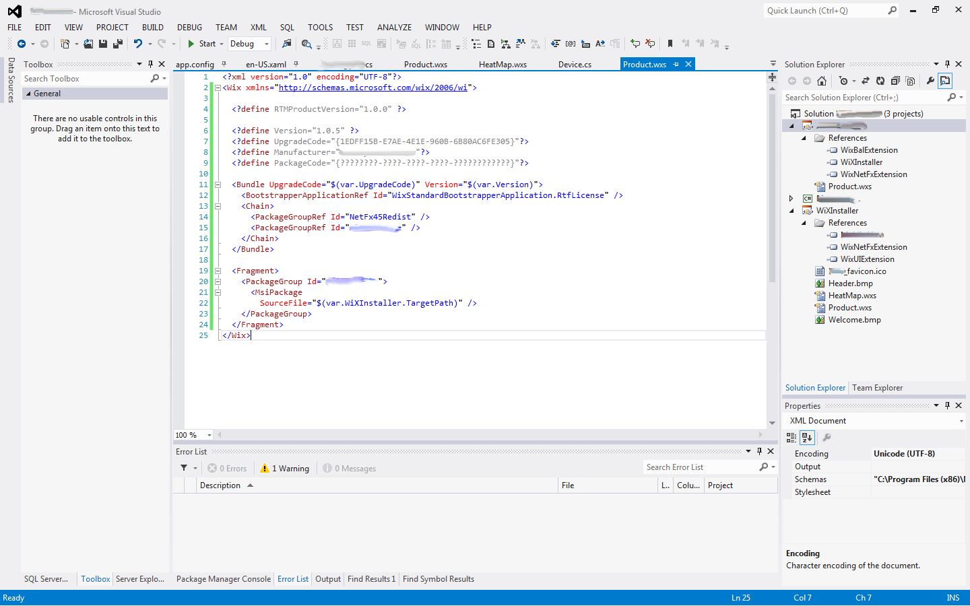Toggle the 0 Messages filter
Viewport: 970px width, 606px height.
pyautogui.click(x=350, y=469)
